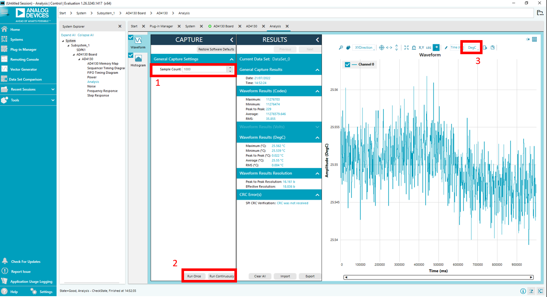
Task: Open the AD4130 Board tab
Action: (223, 26)
